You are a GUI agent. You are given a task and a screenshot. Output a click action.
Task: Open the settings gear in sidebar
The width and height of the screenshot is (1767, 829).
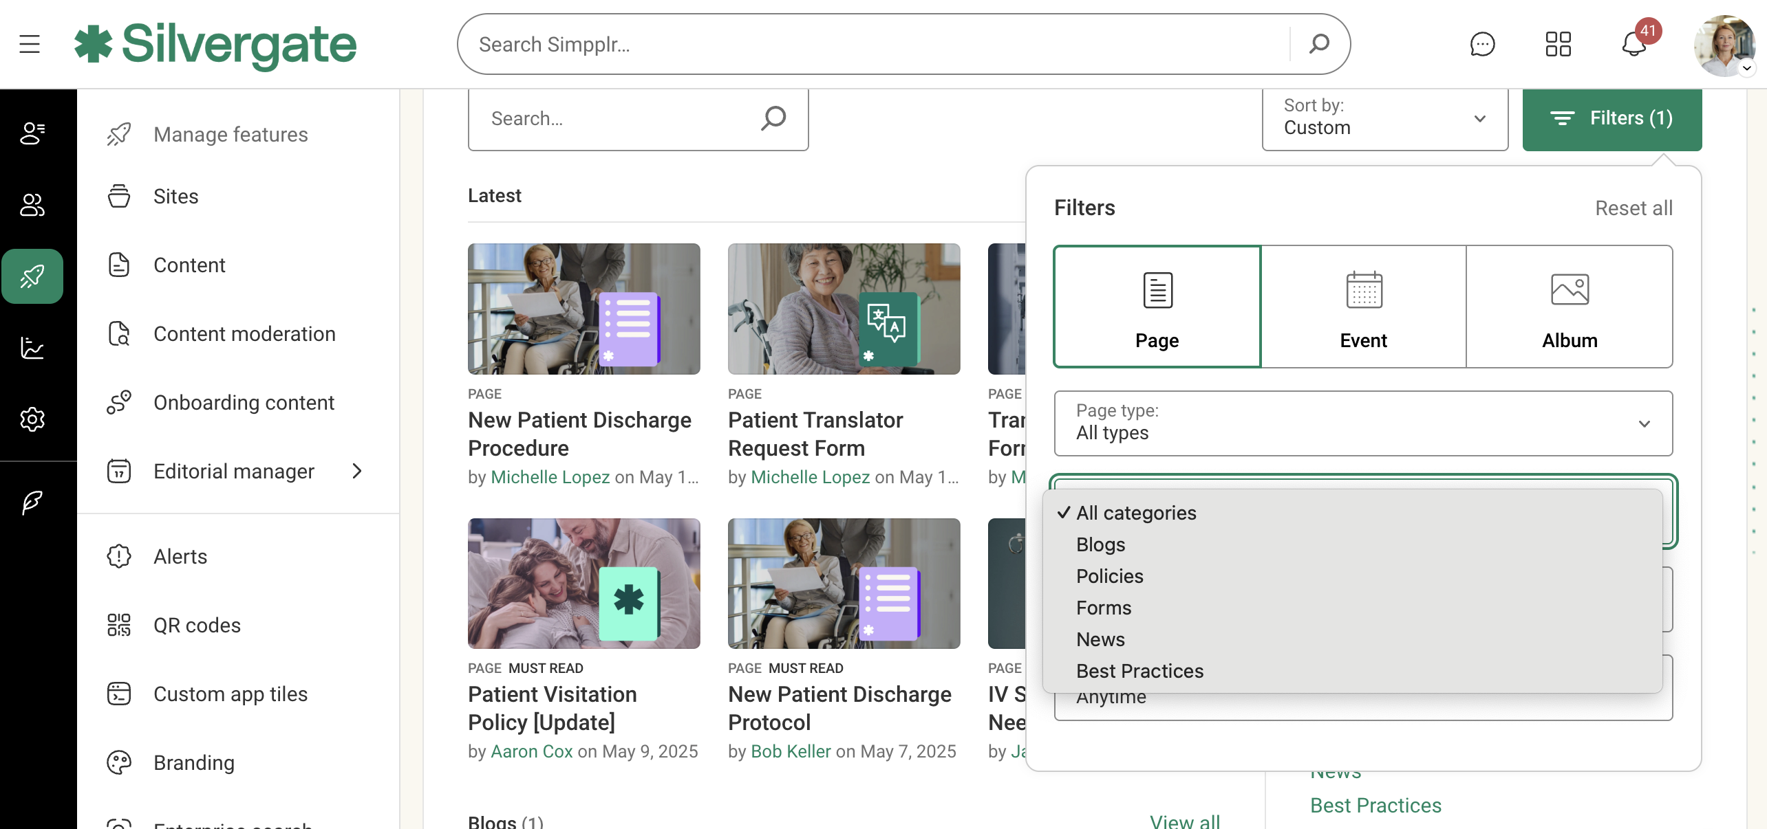(x=32, y=419)
